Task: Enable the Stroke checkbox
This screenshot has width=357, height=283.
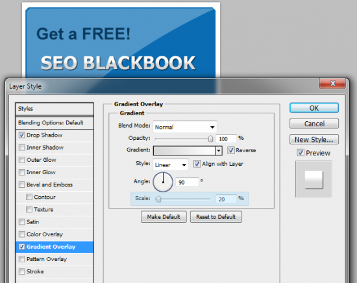Action: 21,271
